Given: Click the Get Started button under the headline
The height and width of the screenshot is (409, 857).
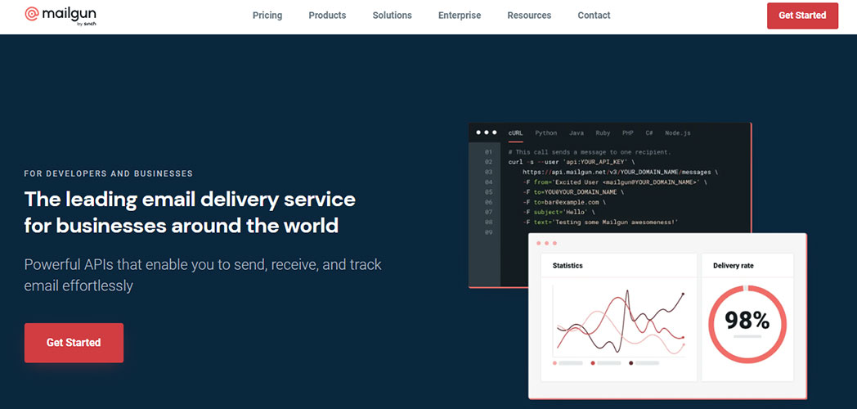Looking at the screenshot, I should click(74, 343).
